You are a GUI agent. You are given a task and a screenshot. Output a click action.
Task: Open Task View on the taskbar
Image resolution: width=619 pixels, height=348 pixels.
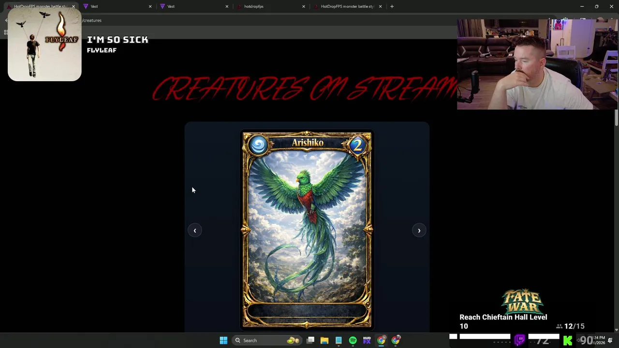pos(310,340)
